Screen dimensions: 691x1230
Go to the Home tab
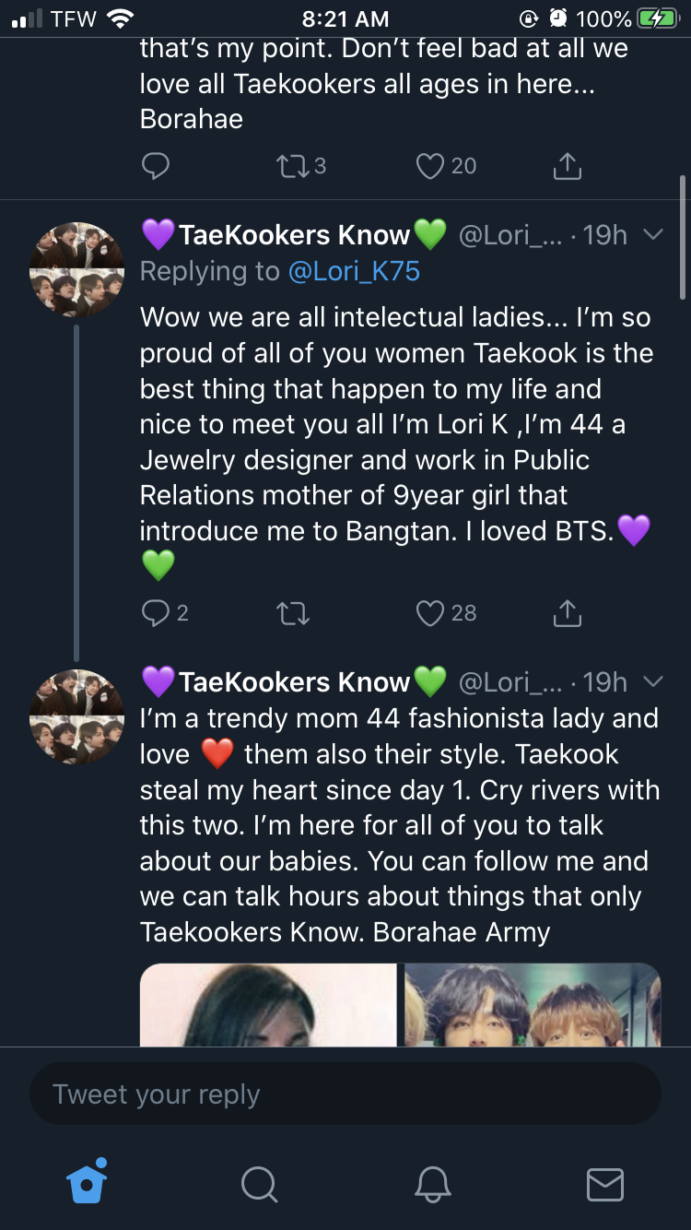(x=88, y=1182)
